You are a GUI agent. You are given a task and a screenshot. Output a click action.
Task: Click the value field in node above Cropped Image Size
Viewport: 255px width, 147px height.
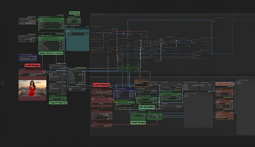pyautogui.click(x=58, y=99)
